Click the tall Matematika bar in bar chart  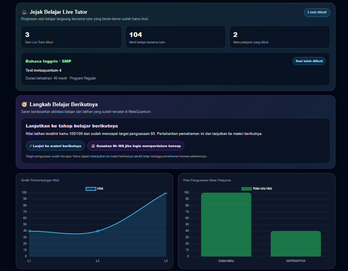pos(226,225)
